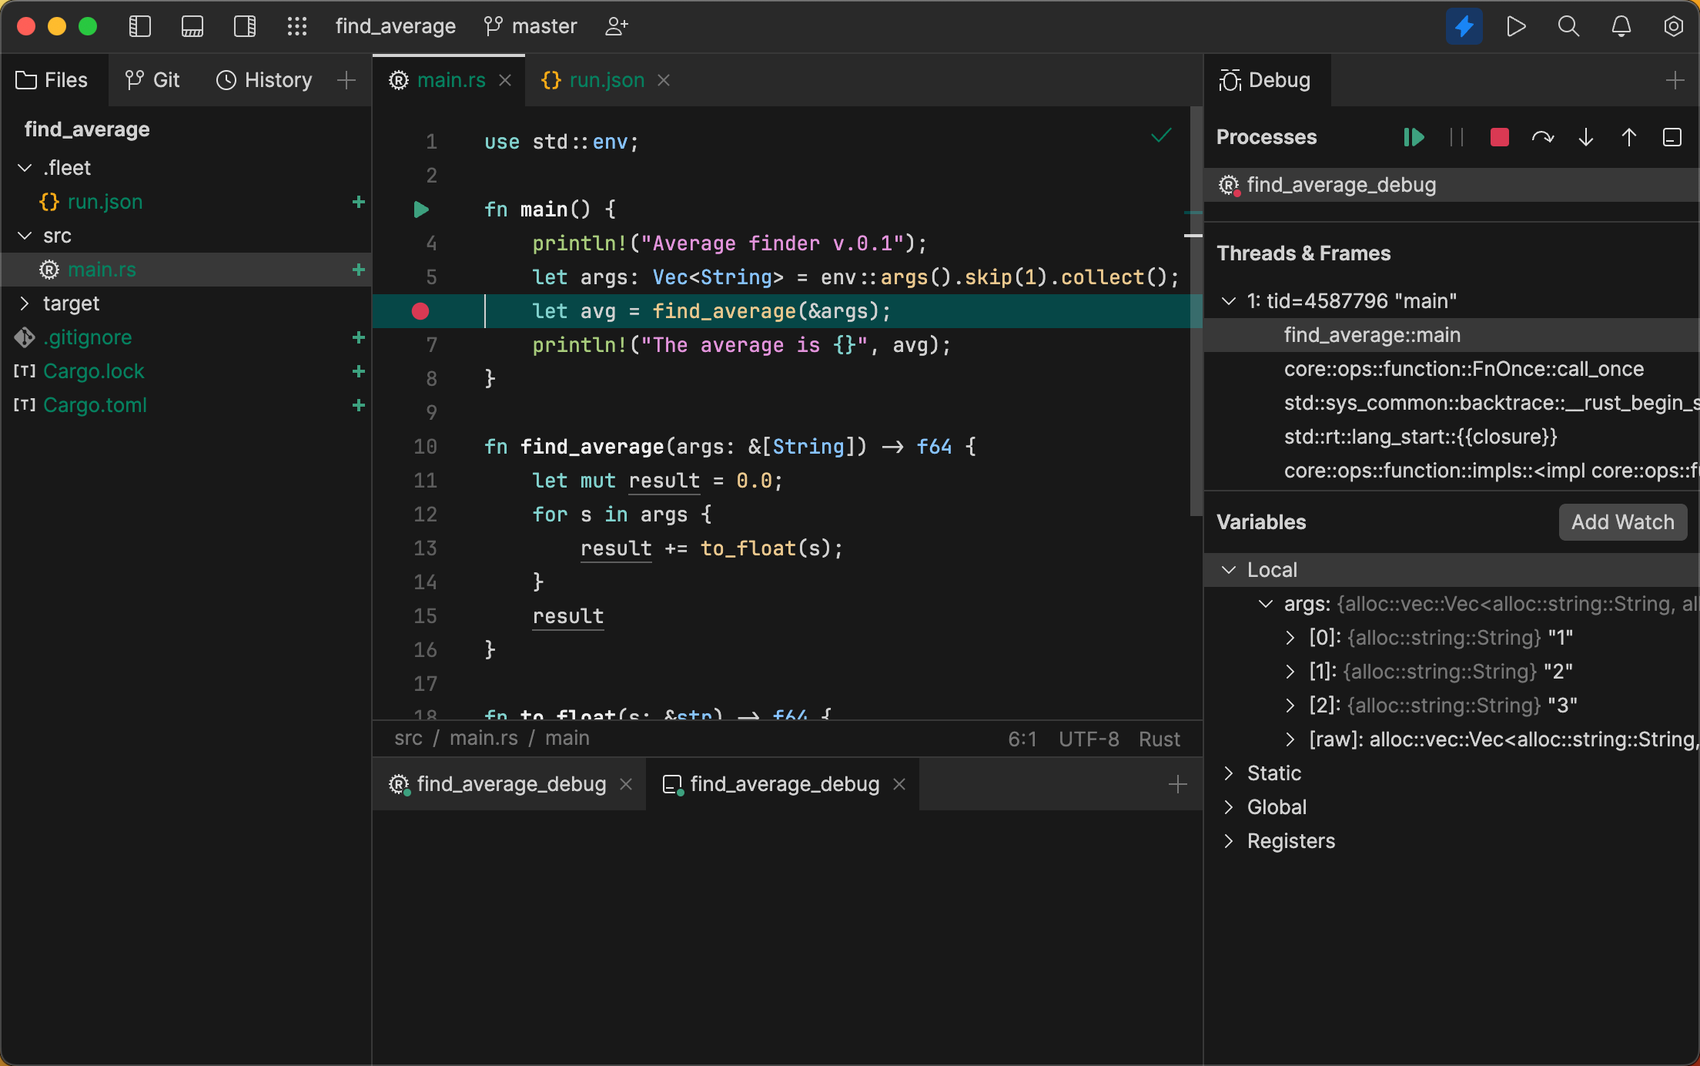Open the Git tab in the sidebar
The image size is (1700, 1066).
(152, 79)
